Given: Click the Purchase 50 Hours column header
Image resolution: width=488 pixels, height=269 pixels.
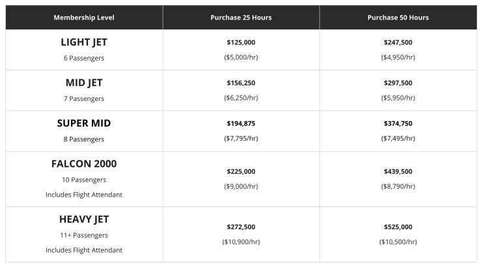Looking at the screenshot, I should coord(398,18).
